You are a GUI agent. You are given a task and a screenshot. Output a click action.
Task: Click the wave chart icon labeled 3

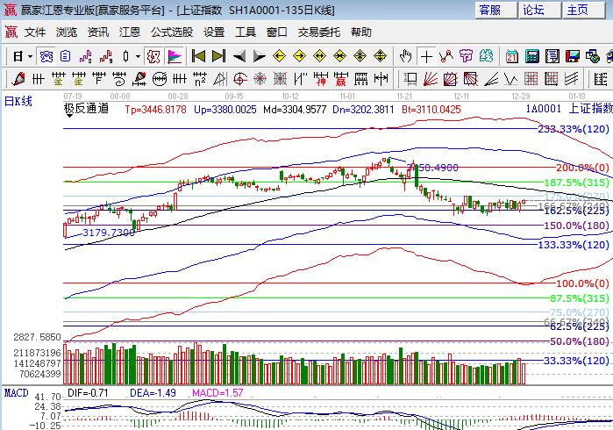coord(87,56)
